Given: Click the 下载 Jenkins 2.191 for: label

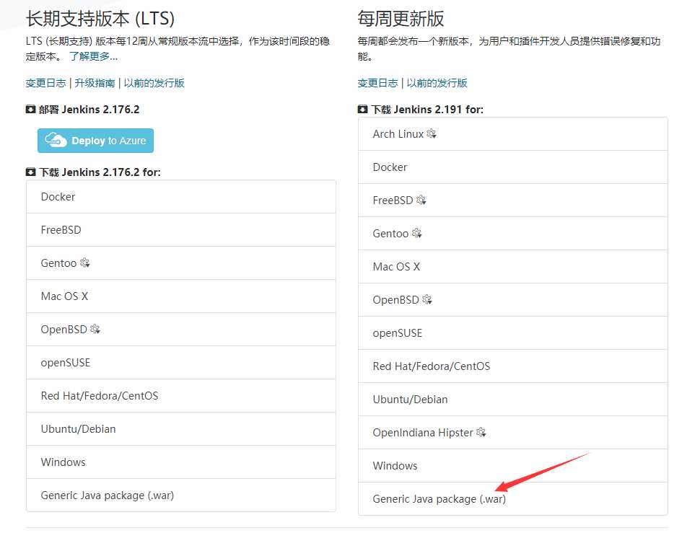Looking at the screenshot, I should (427, 110).
